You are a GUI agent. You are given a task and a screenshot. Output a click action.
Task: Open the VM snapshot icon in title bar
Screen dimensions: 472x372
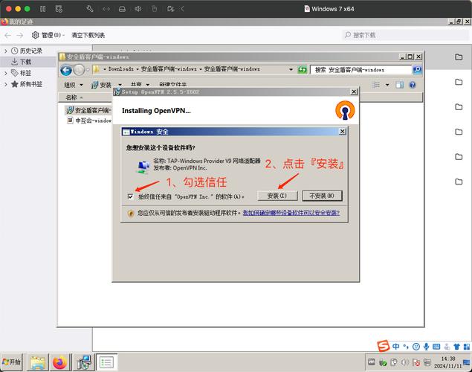(x=59, y=9)
